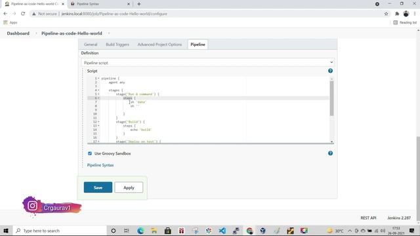The width and height of the screenshot is (420, 236).
Task: Open a new browser tab
Action: pos(139,4)
